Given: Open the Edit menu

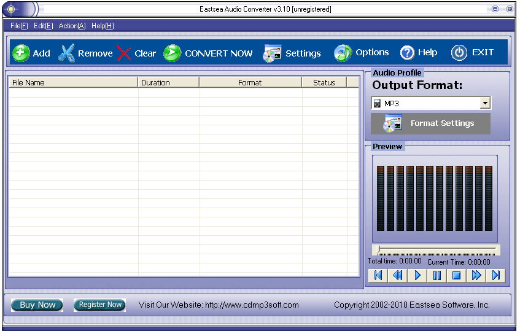Looking at the screenshot, I should coord(44,26).
